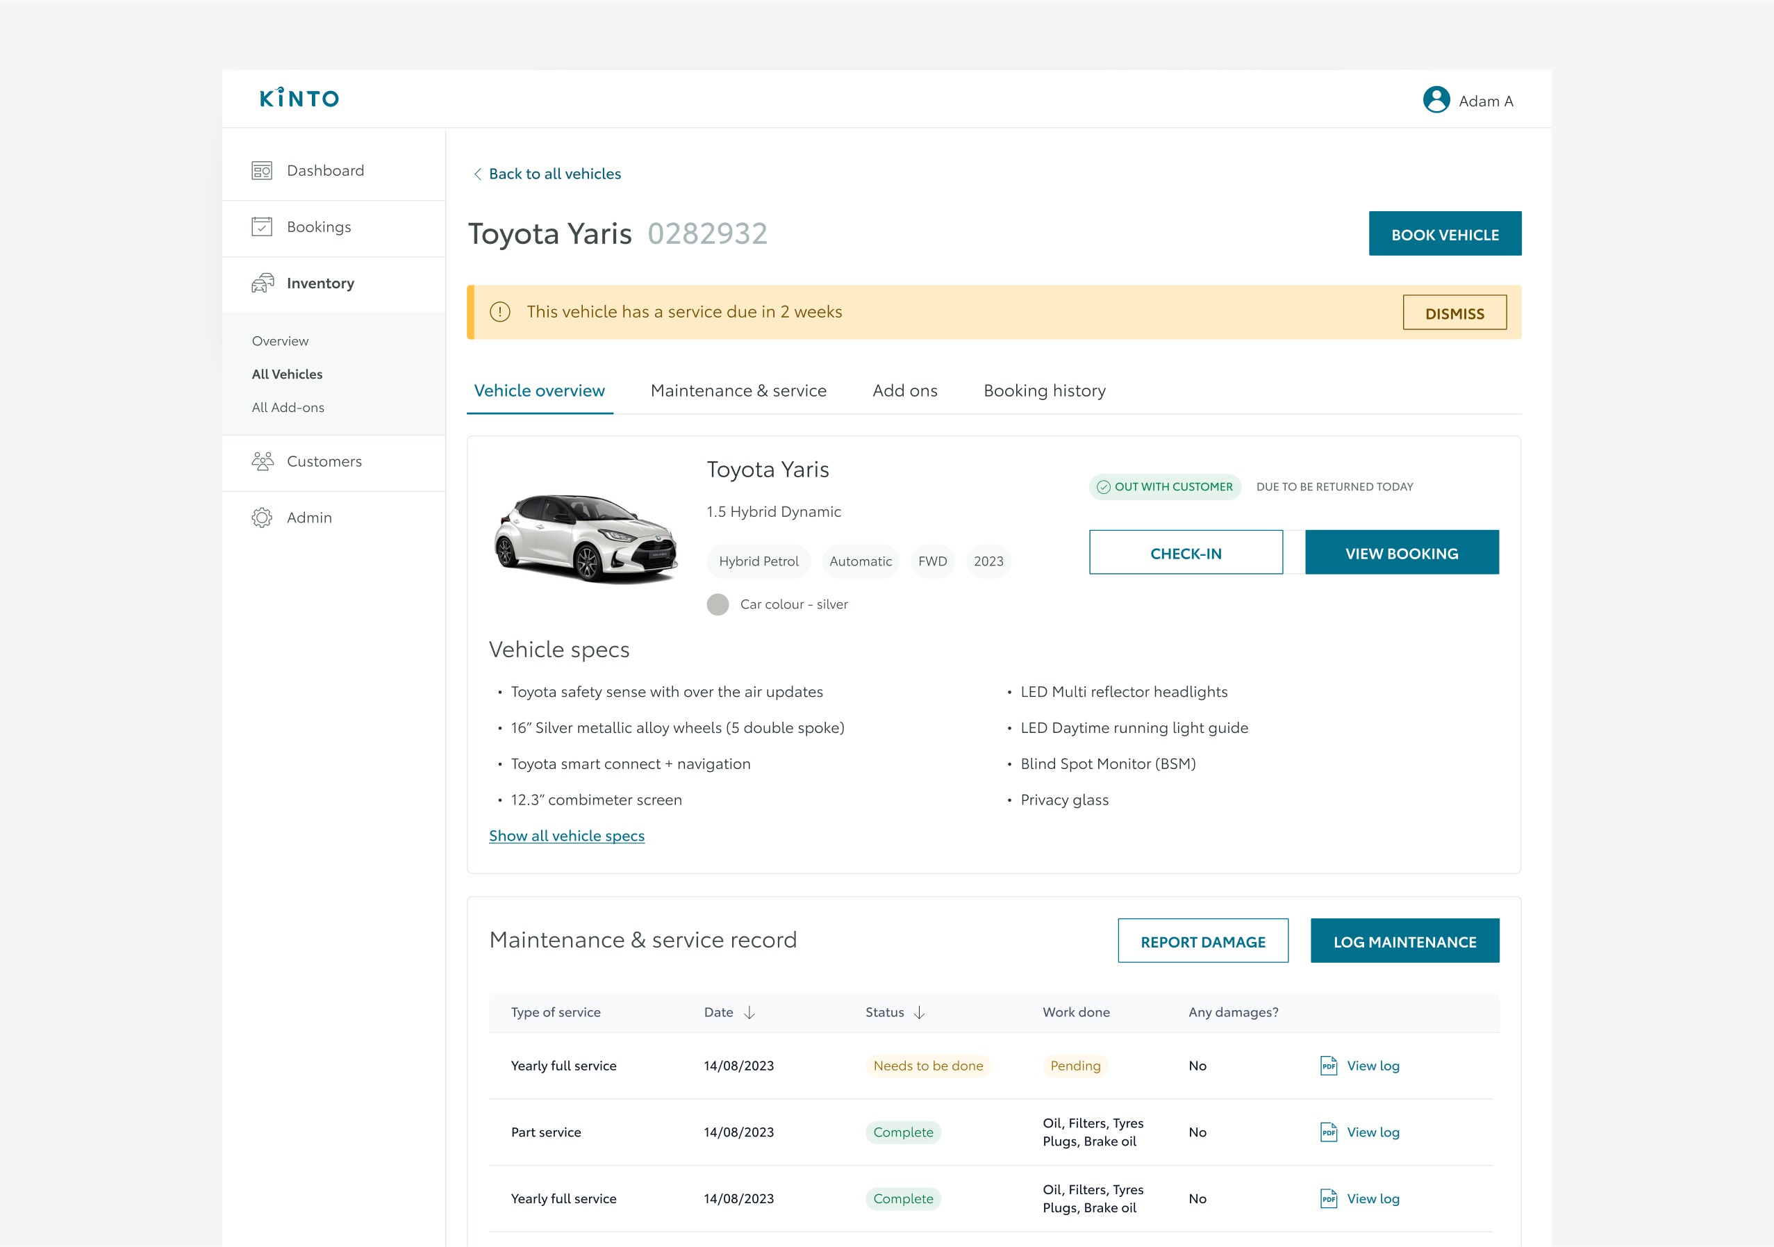The height and width of the screenshot is (1247, 1774).
Task: Click the Toyota Yaris car thumbnail
Action: tap(585, 538)
